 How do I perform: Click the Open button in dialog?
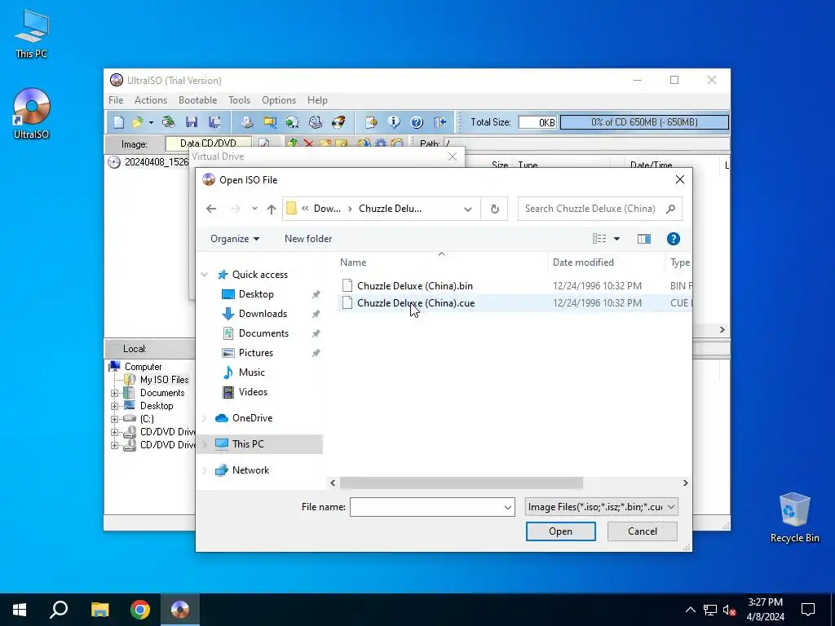[561, 531]
